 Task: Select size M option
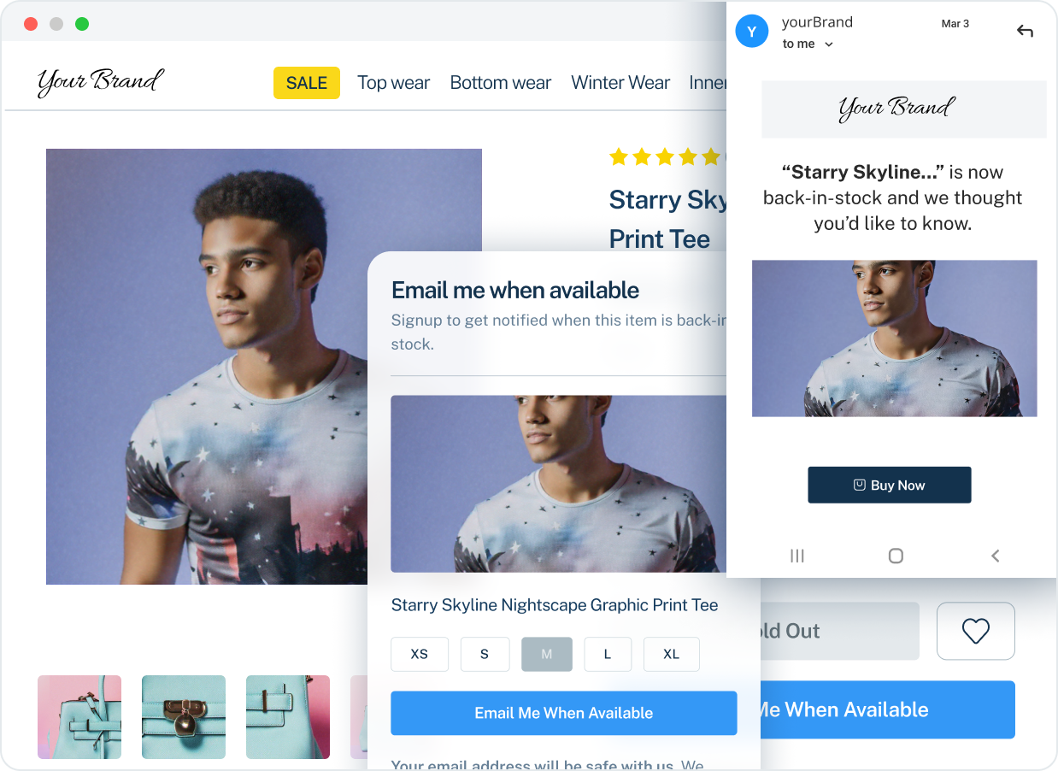click(547, 654)
